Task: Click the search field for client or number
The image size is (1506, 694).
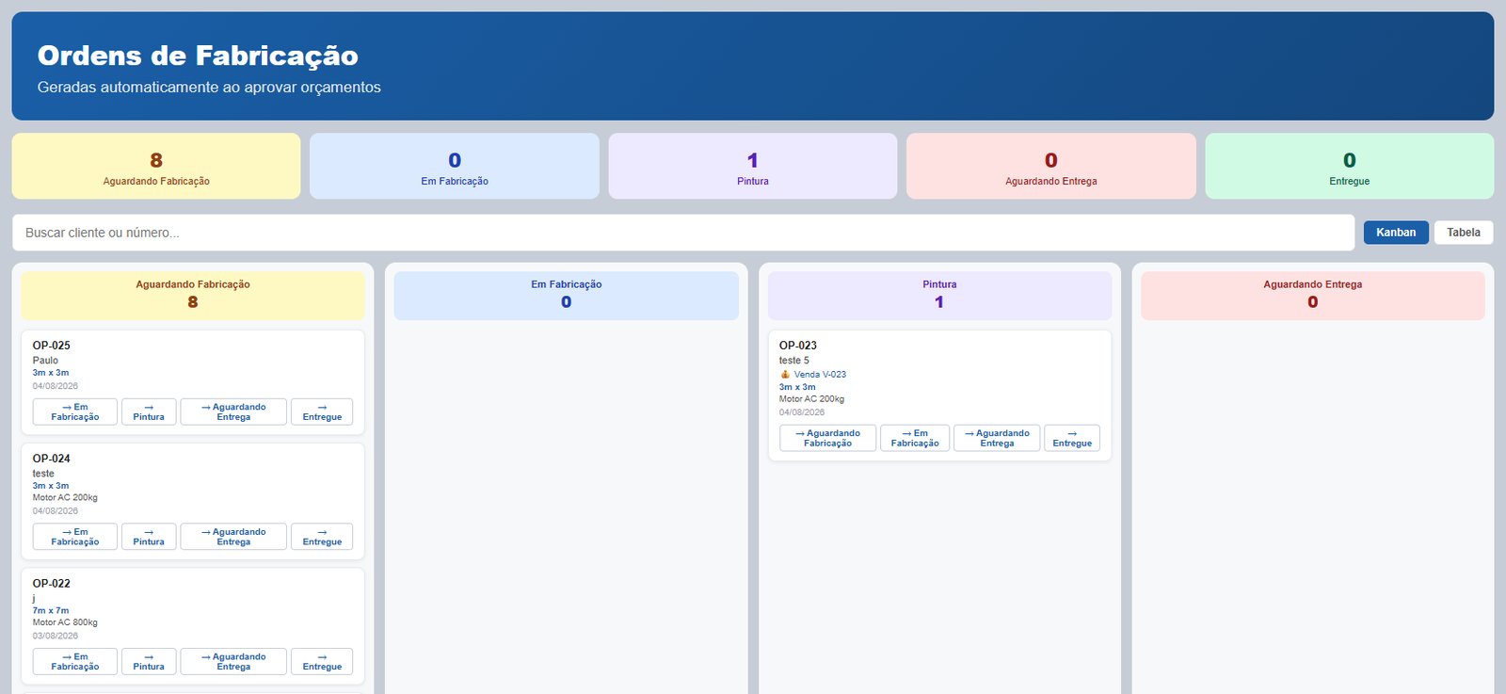Action: coord(683,233)
